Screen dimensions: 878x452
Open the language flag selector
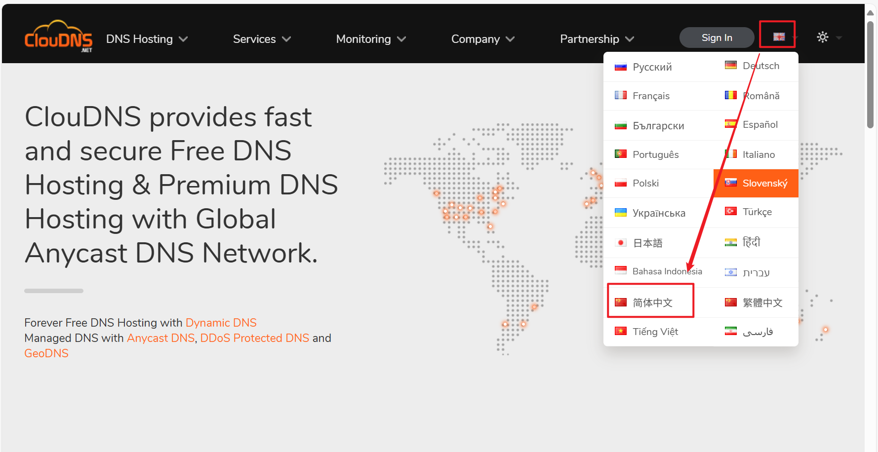pyautogui.click(x=779, y=37)
